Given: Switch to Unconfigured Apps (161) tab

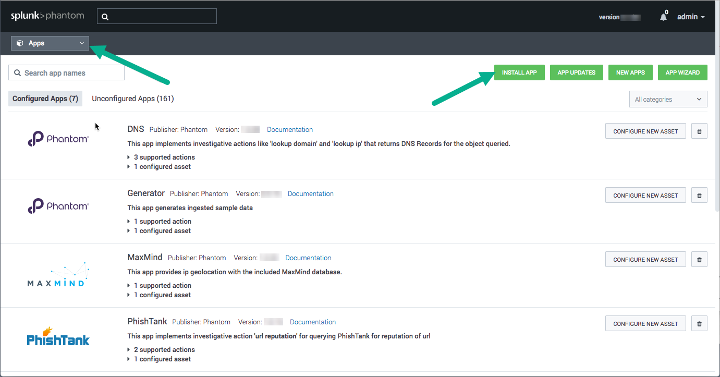Looking at the screenshot, I should [133, 99].
